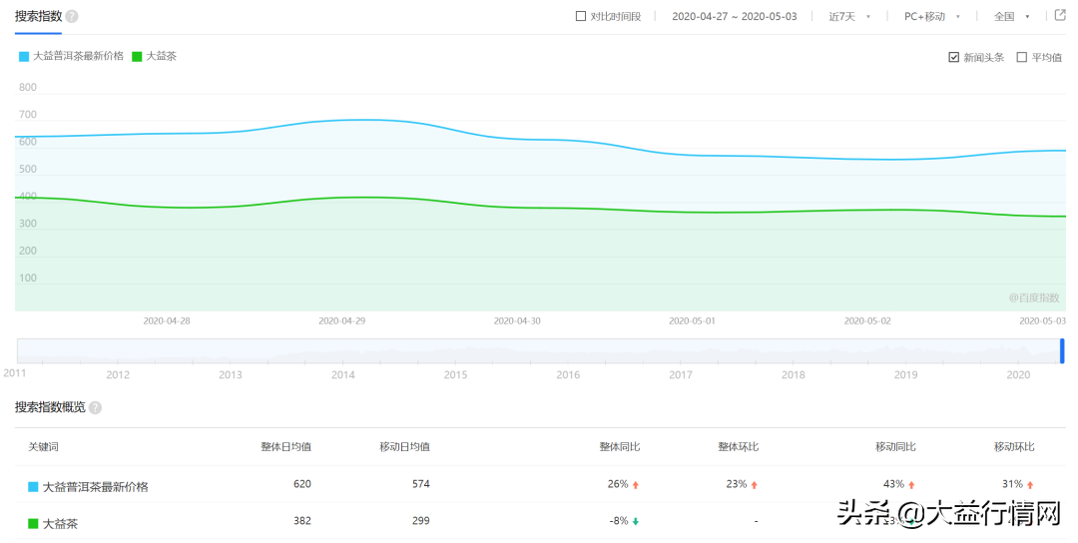The width and height of the screenshot is (1078, 543).
Task: Click value 620 in overview table
Action: pos(302,484)
